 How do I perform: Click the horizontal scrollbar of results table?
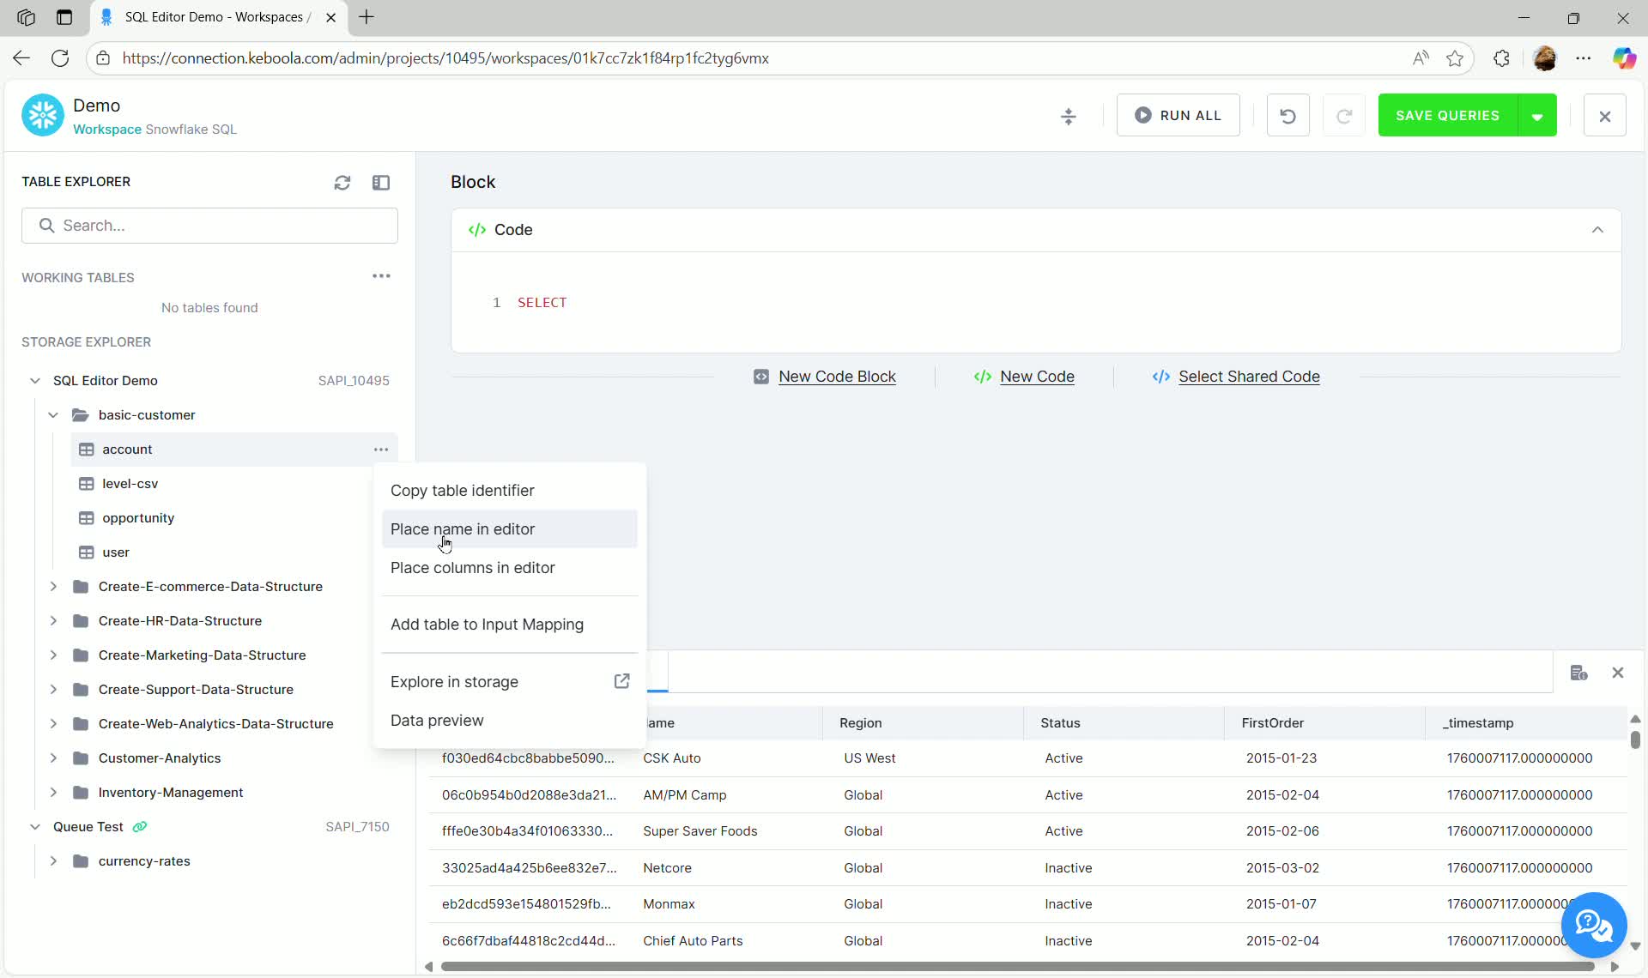1017,967
